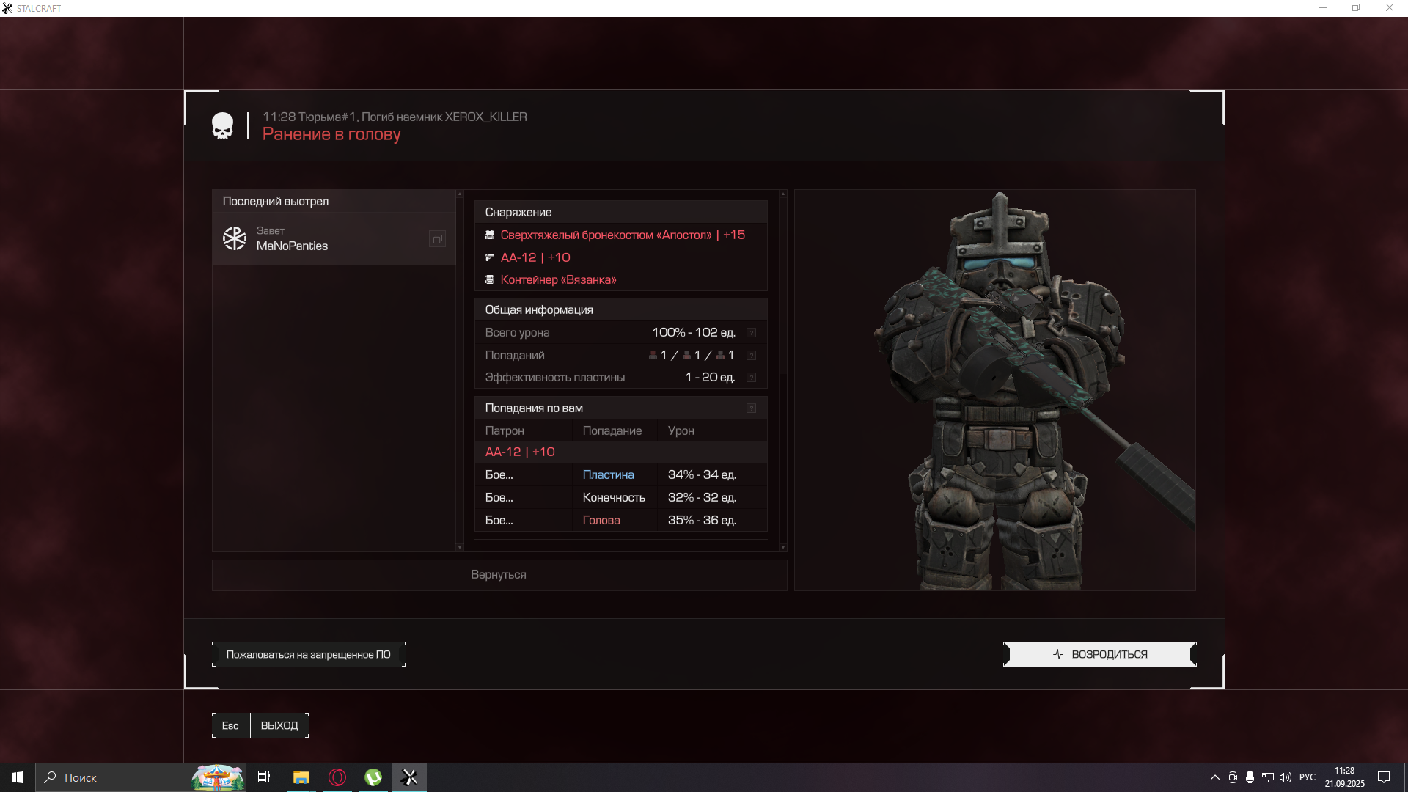Viewport: 1408px width, 792px height.
Task: Open Opera browser from the taskbar
Action: 337,777
